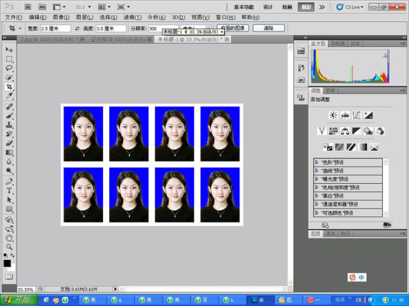
Task: Add a Curves adjustment
Action: 357,115
